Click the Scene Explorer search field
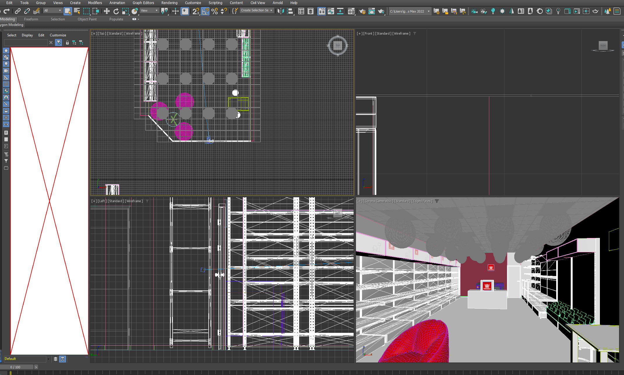624x375 pixels. pyautogui.click(x=26, y=42)
